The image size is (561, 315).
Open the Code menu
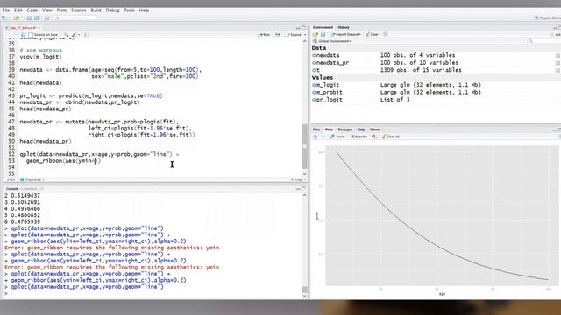(32, 10)
